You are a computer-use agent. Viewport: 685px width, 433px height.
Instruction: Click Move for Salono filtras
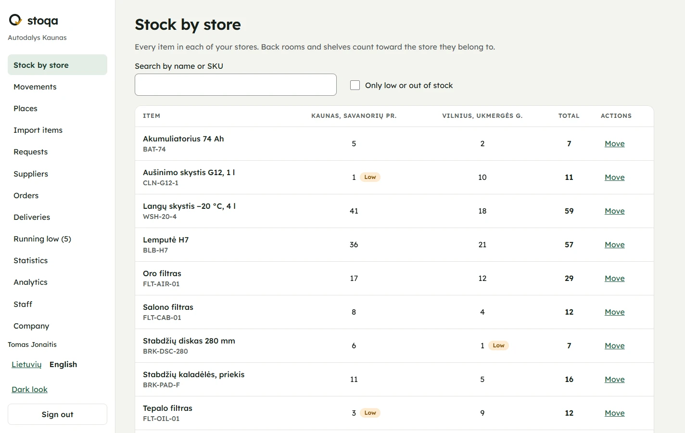coord(614,312)
